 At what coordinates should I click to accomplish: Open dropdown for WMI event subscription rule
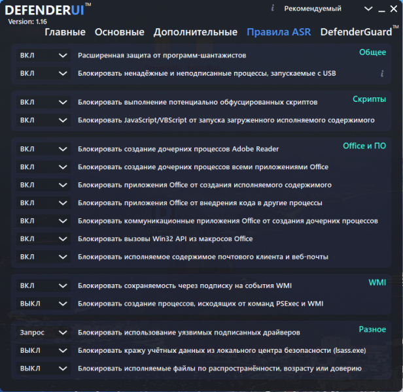pos(43,286)
